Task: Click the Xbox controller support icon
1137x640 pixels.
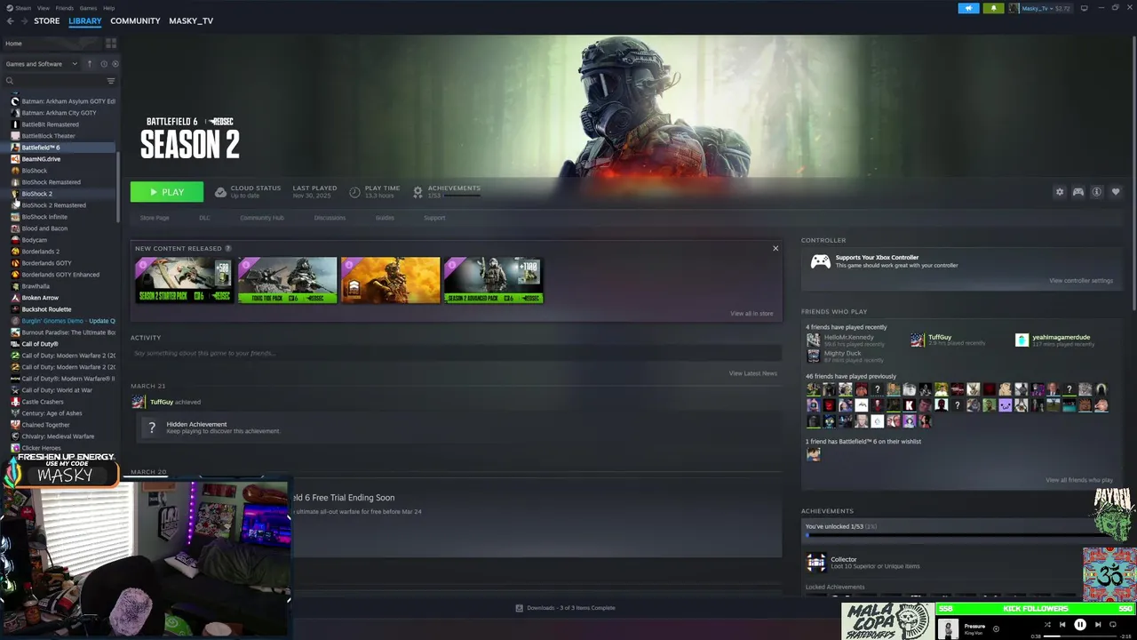Action: coord(821,261)
